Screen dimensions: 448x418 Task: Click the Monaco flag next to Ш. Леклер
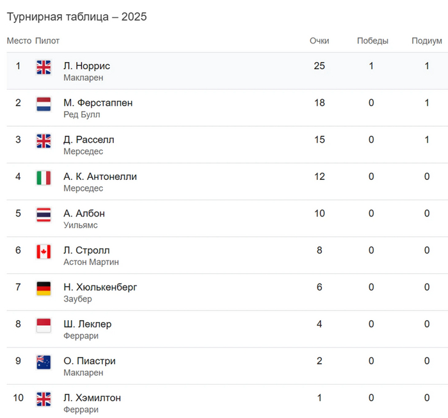[44, 325]
